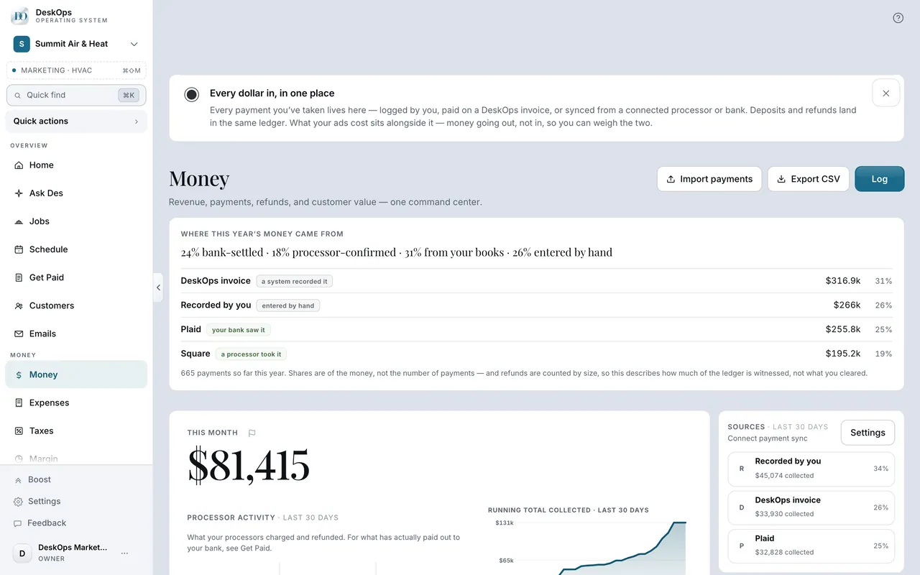Go to Home in the sidebar
Screen dimensions: 920x575
[x=76, y=165]
